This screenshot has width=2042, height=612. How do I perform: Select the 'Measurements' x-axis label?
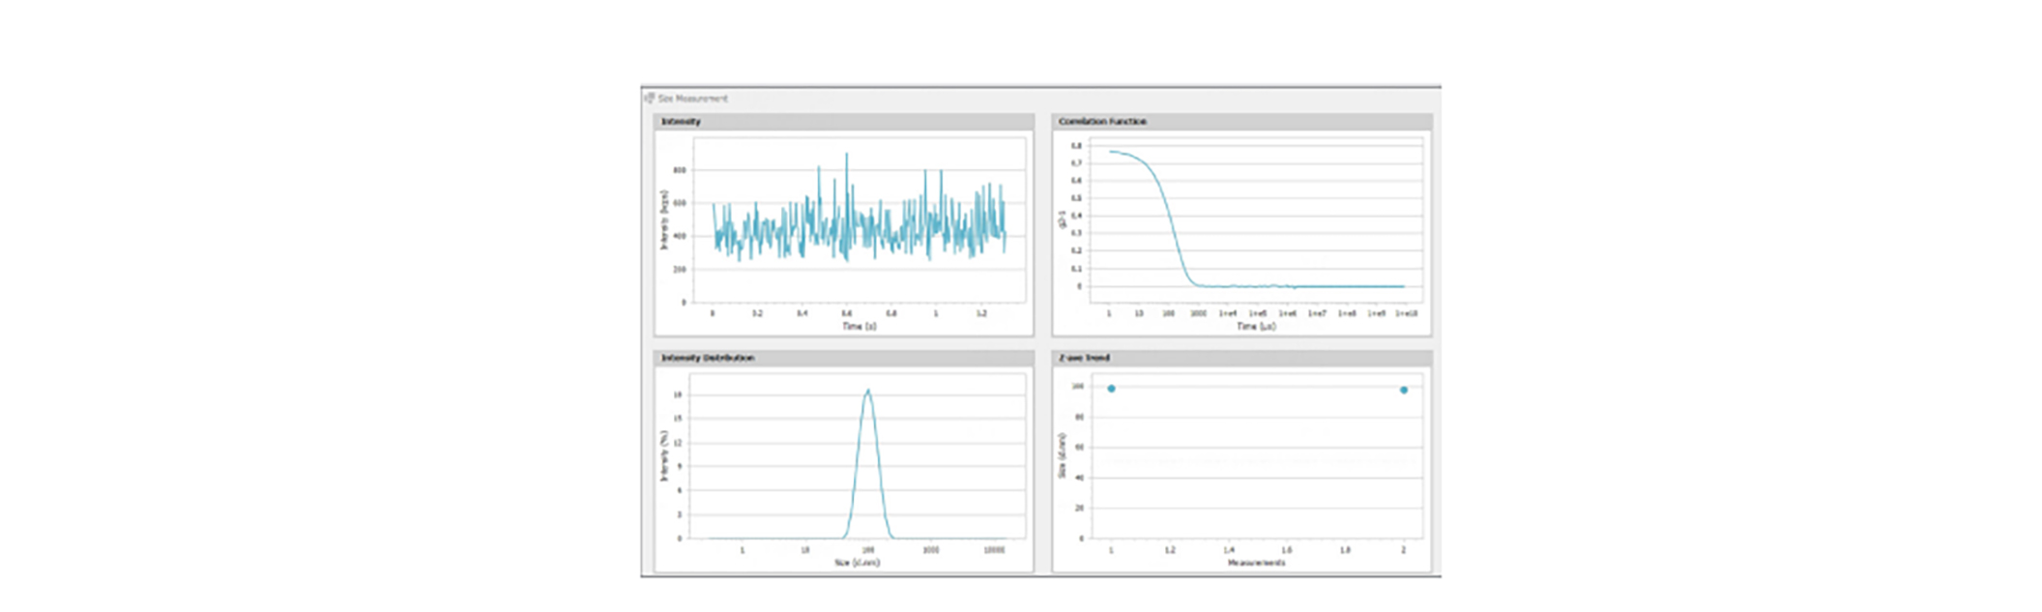pos(1256,563)
